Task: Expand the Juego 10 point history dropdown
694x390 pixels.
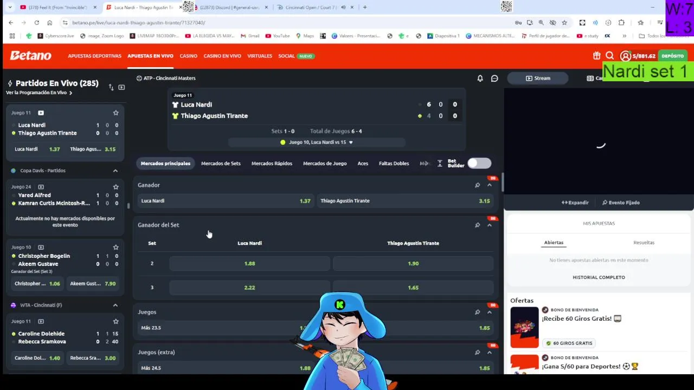Action: click(x=351, y=142)
